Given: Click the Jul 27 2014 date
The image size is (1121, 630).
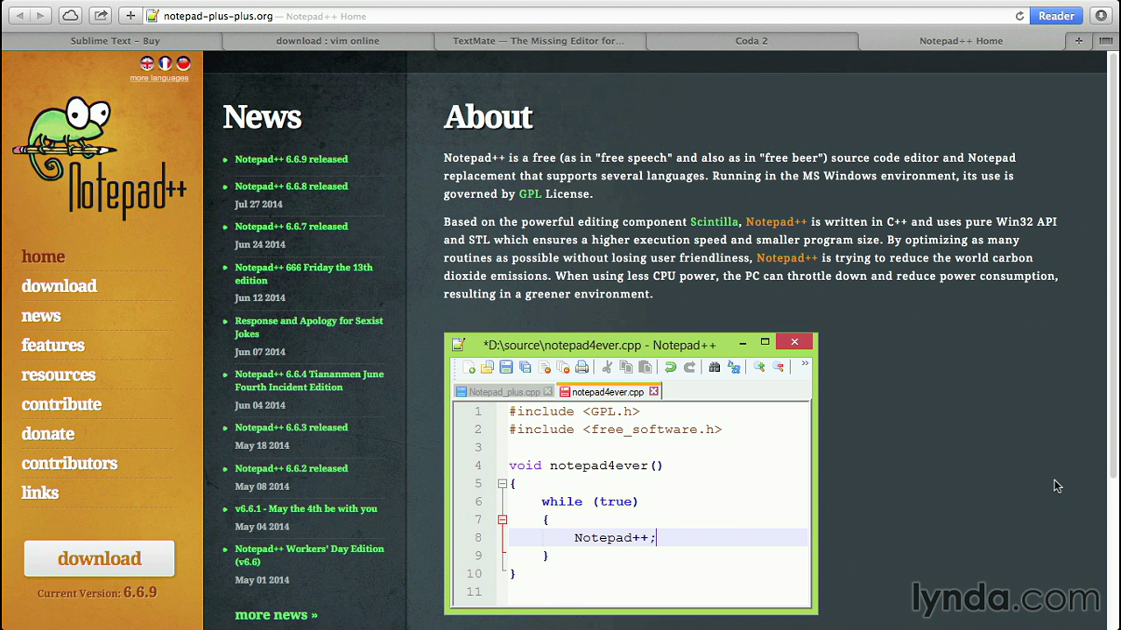Looking at the screenshot, I should (258, 205).
